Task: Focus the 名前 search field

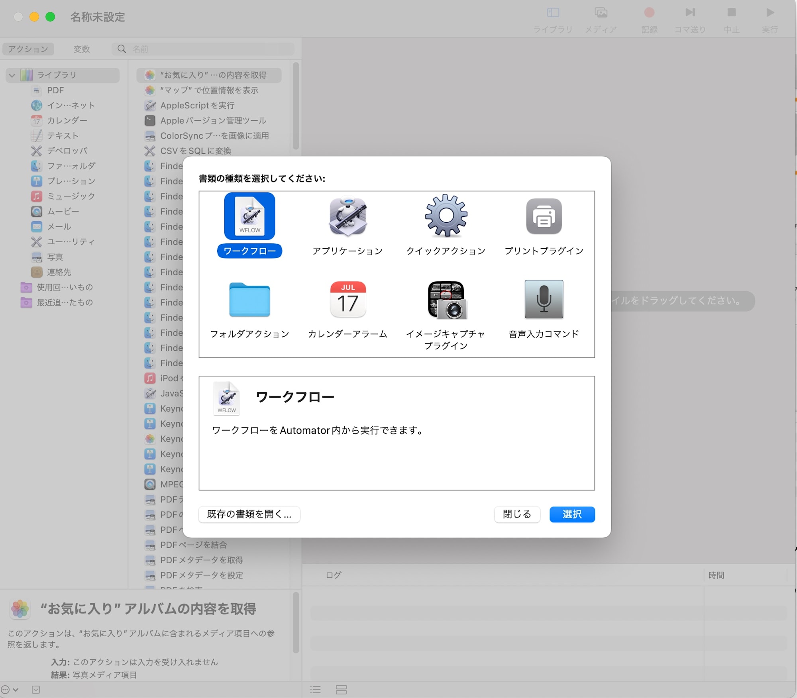Action: click(x=203, y=49)
